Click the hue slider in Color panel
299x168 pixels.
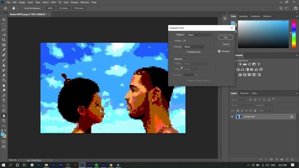point(294,34)
